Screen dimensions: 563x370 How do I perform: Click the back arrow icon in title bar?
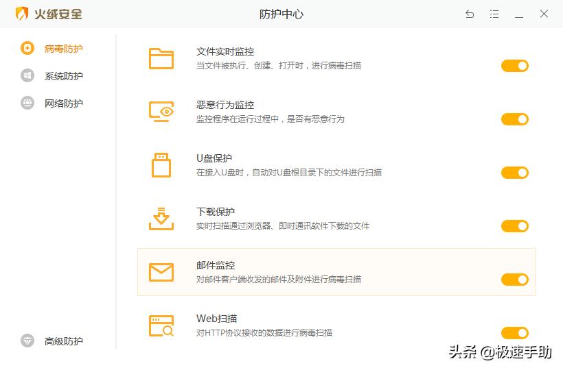470,14
